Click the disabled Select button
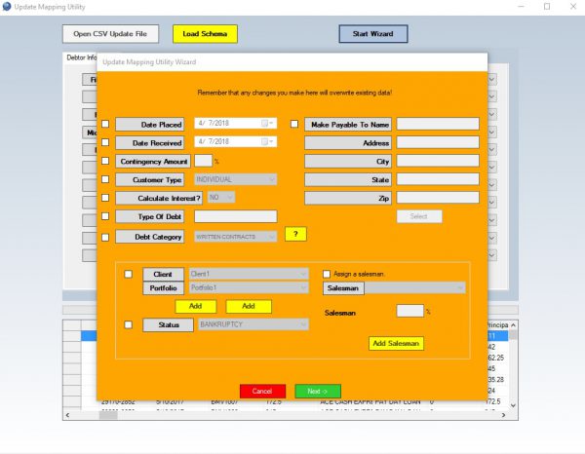The width and height of the screenshot is (585, 454). [x=419, y=216]
